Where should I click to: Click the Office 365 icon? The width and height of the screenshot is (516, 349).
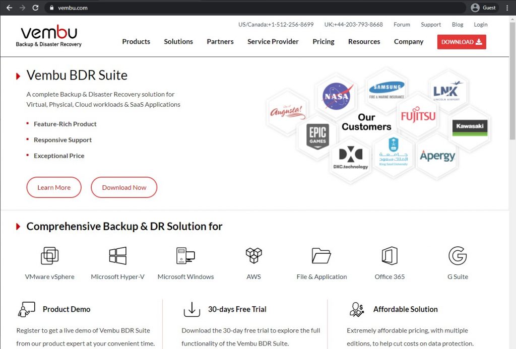pos(390,256)
